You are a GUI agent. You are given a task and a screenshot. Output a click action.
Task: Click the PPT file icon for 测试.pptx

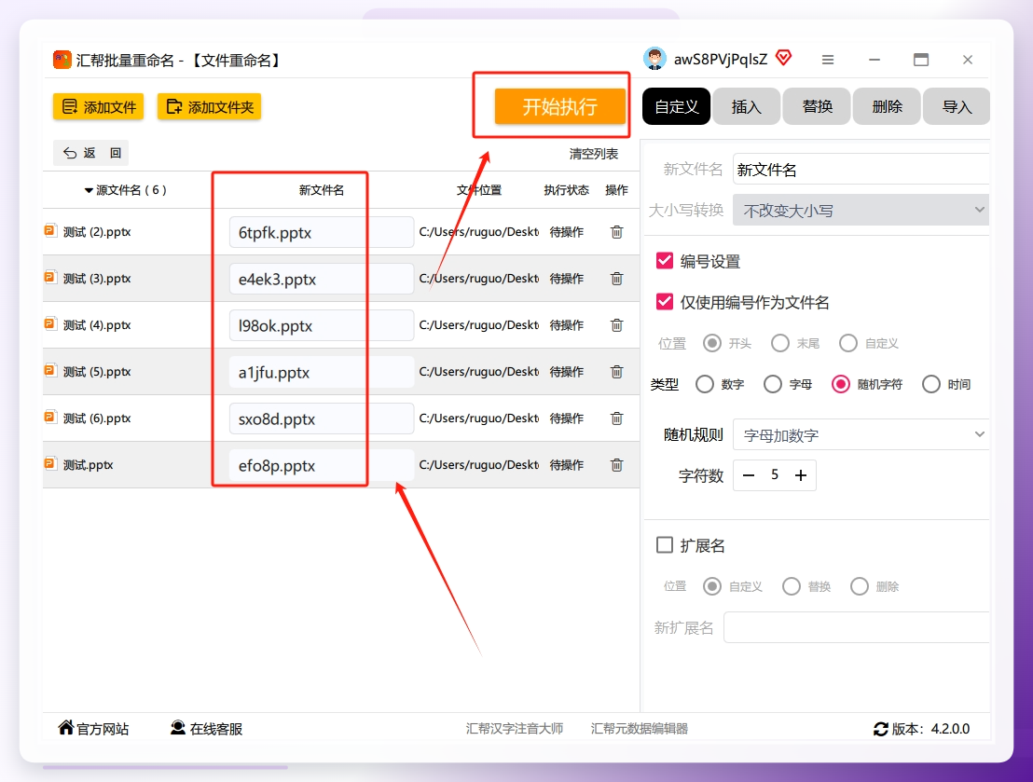[50, 464]
